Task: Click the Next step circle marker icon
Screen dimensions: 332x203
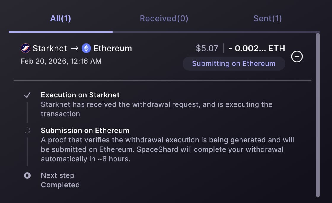Action: click(27, 176)
